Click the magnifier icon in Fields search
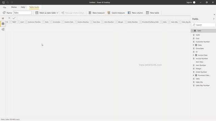Image resolution: width=216 pixels, height=121 pixels. (x=194, y=25)
